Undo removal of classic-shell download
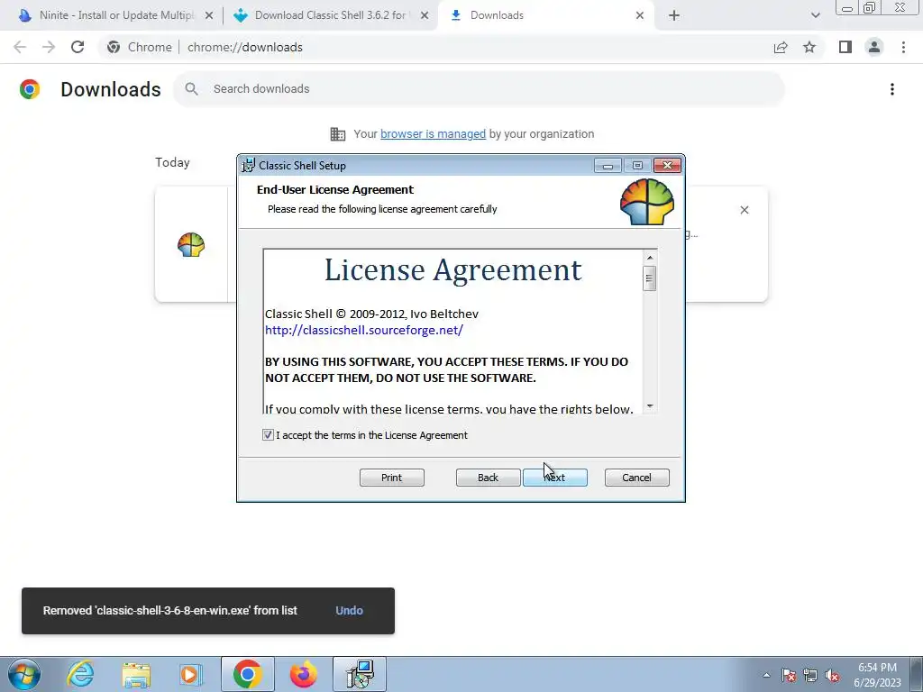The image size is (923, 692). click(x=349, y=610)
